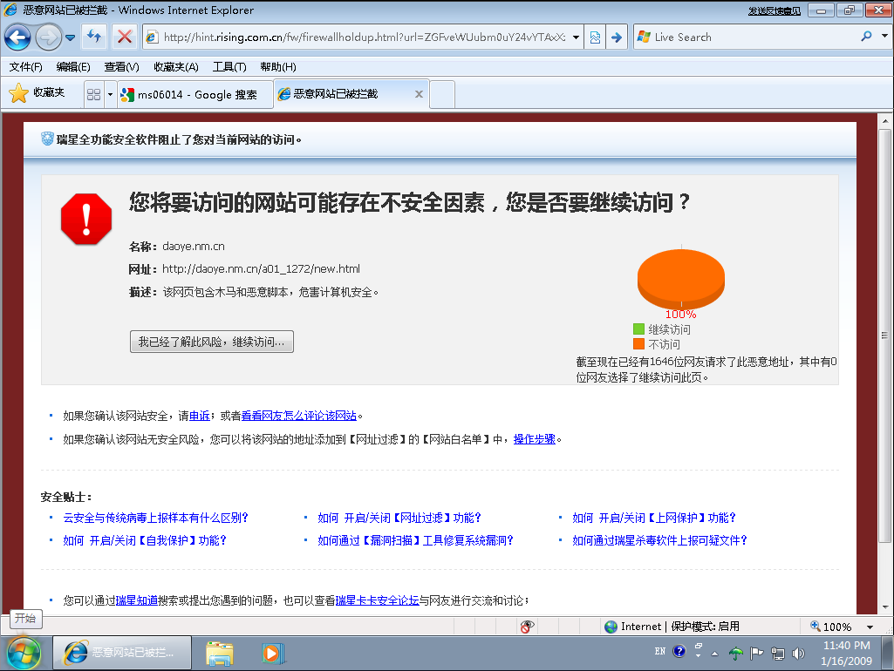This screenshot has height=671, width=894.
Task: Open 如何 开启/关闭【自我保护】功能? link
Action: [145, 540]
